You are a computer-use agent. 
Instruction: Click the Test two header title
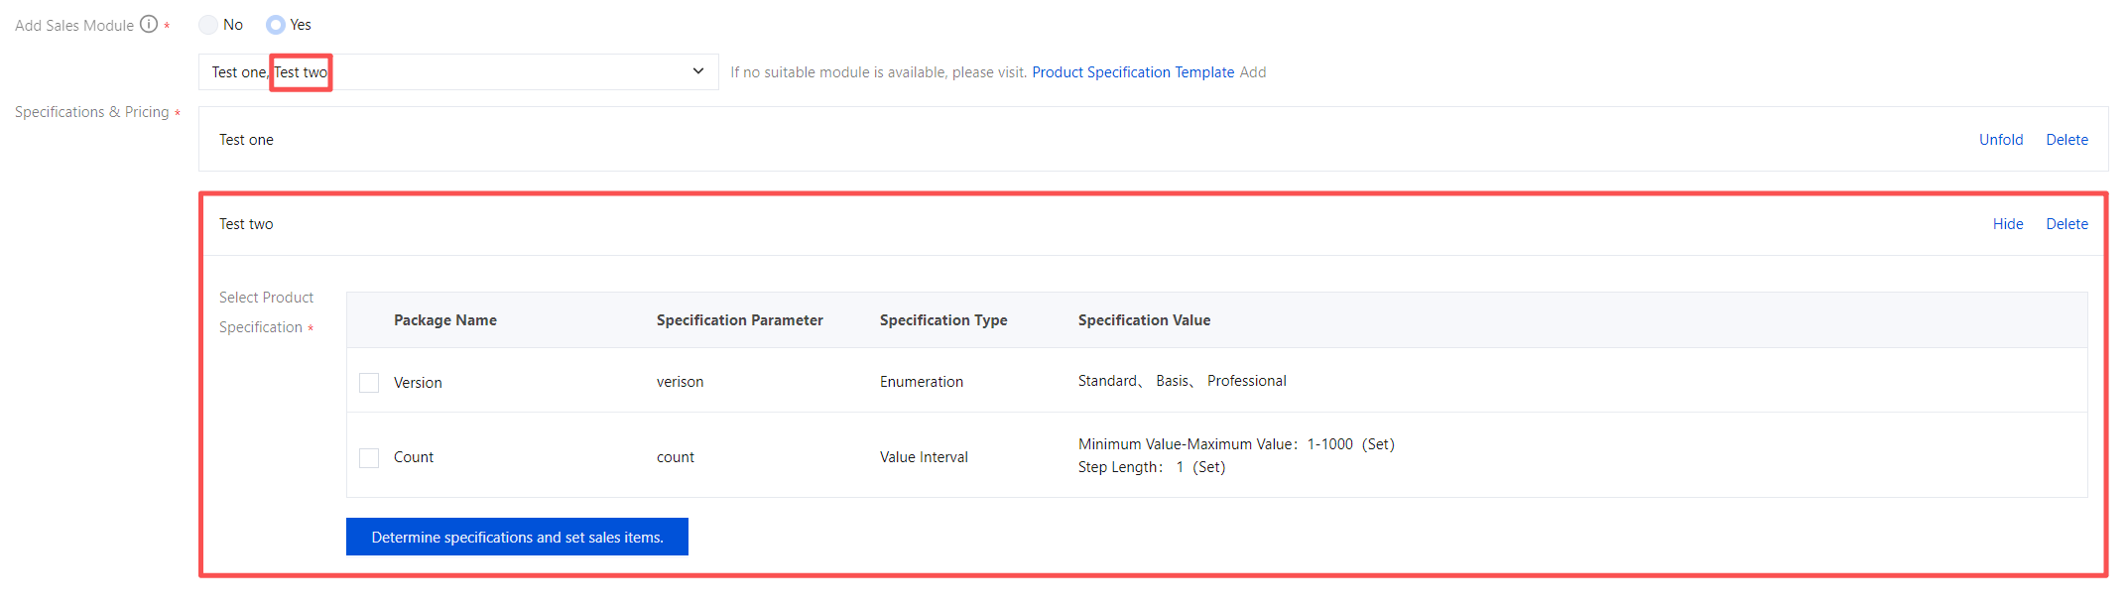pyautogui.click(x=246, y=224)
